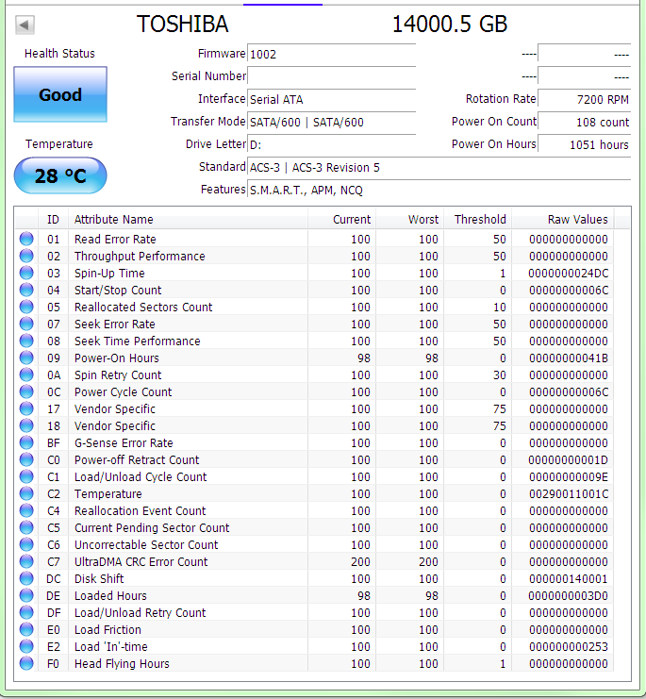The height and width of the screenshot is (699, 646).
Task: Click the Attribute Name column header
Action: pos(188,220)
